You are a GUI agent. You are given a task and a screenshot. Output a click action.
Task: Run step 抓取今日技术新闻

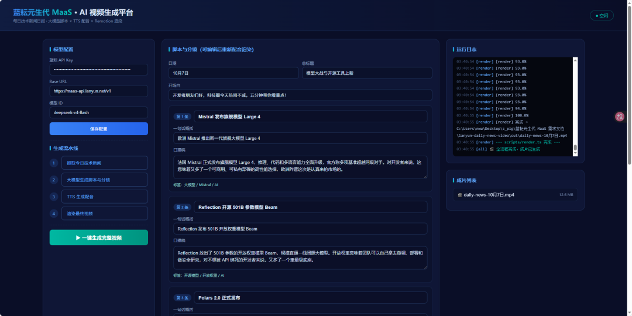[x=105, y=163]
